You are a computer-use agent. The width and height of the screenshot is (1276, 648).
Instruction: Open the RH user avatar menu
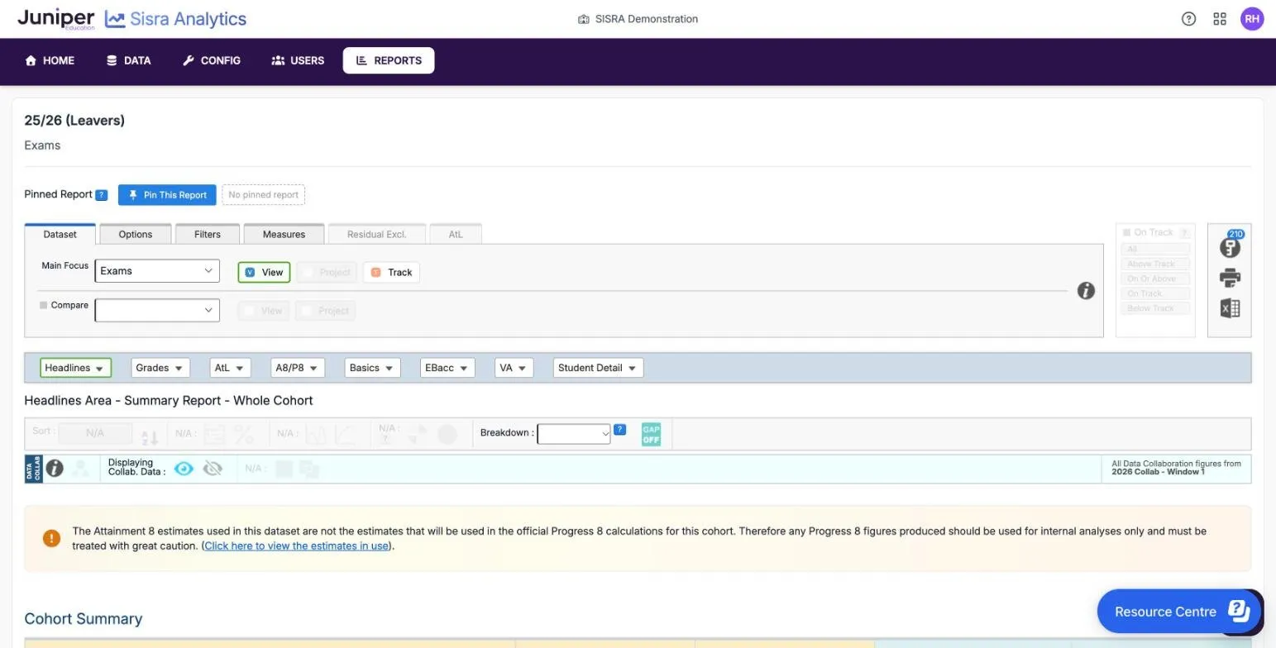1252,19
